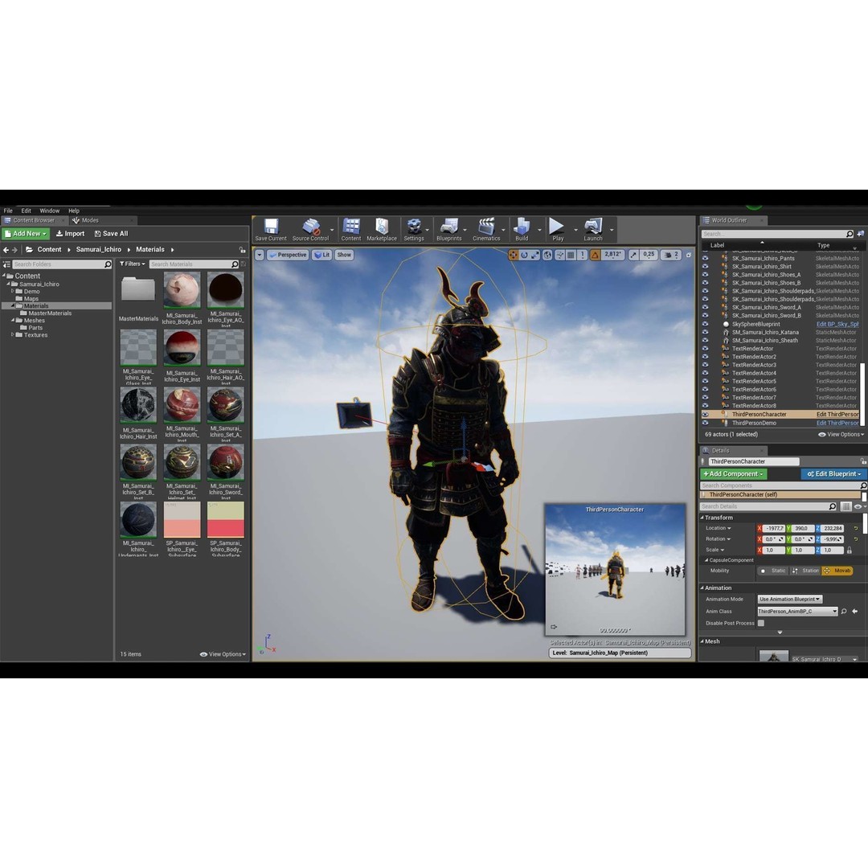Open the Lit view mode menu
This screenshot has width=868, height=868.
pyautogui.click(x=321, y=255)
